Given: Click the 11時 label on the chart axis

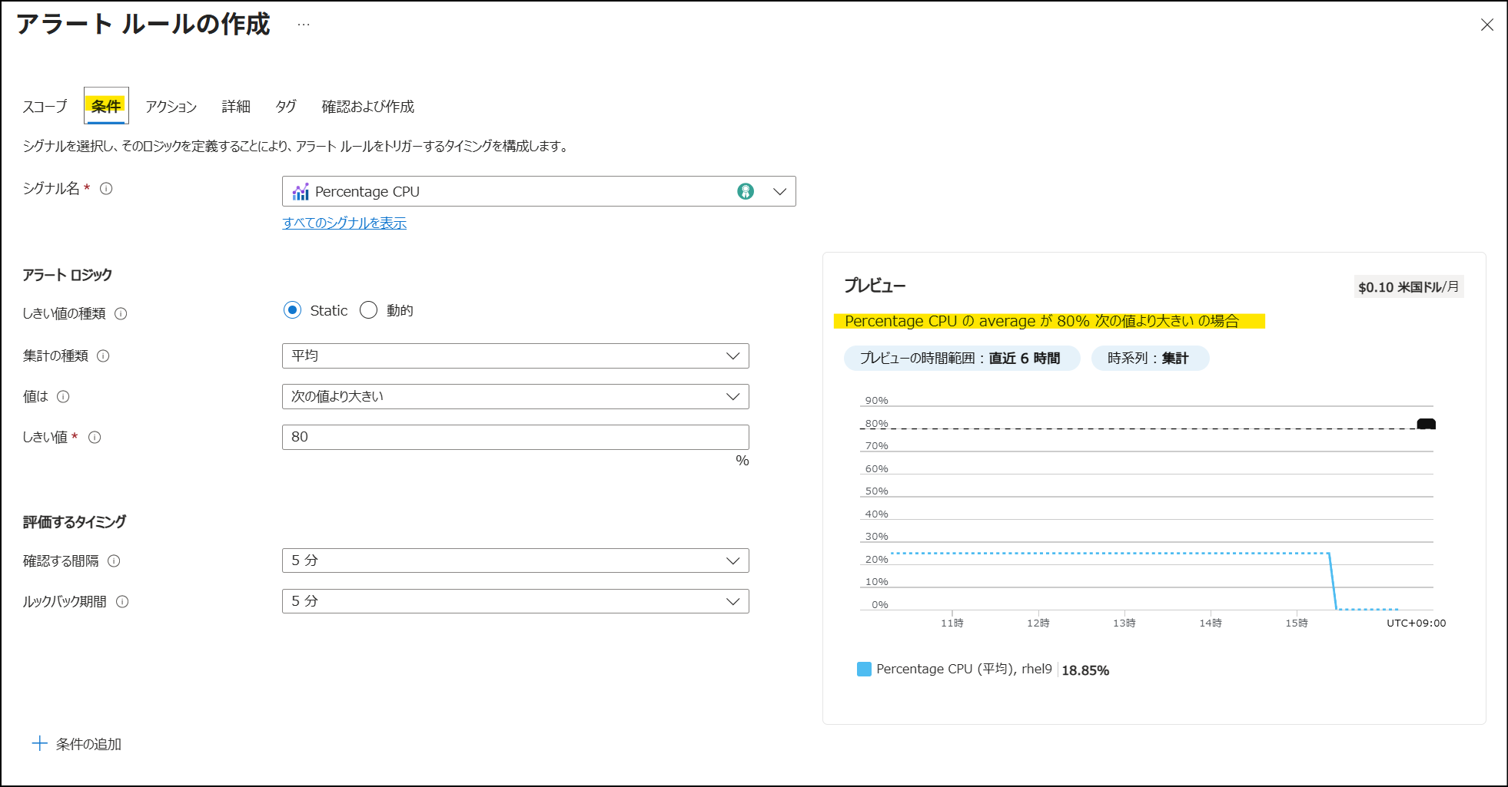Looking at the screenshot, I should [952, 623].
